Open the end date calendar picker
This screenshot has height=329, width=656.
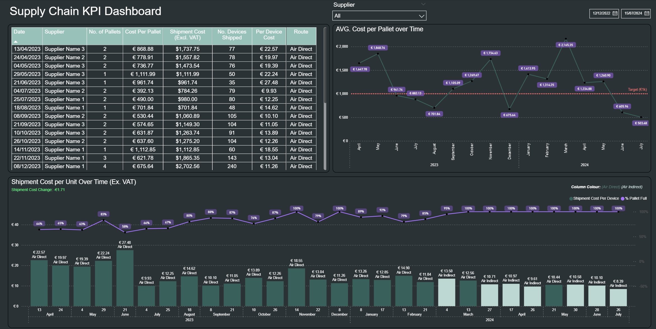[647, 13]
